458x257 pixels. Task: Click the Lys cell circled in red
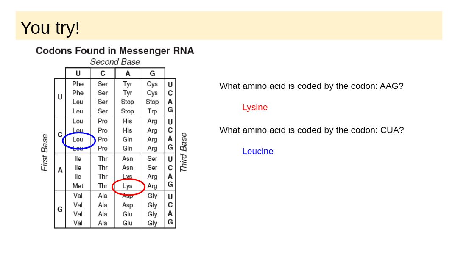pyautogui.click(x=128, y=186)
